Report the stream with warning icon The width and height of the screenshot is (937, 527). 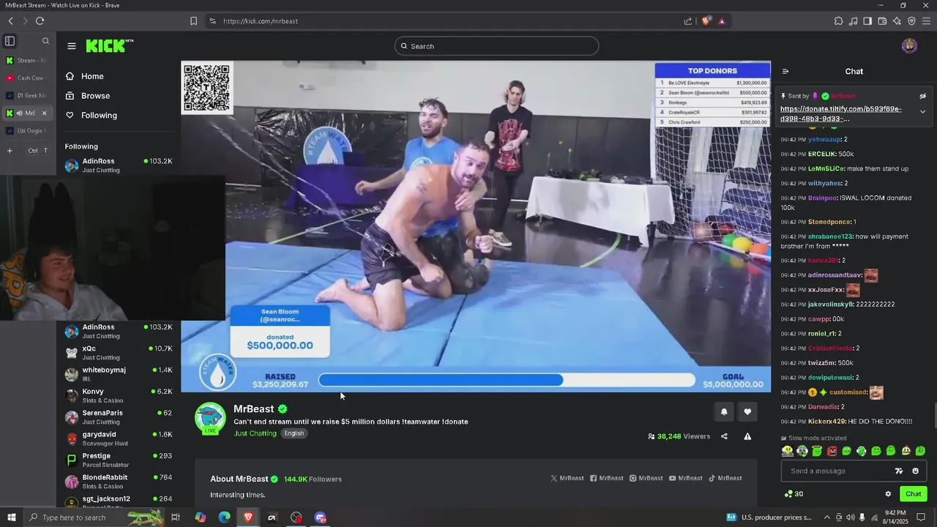pos(747,436)
